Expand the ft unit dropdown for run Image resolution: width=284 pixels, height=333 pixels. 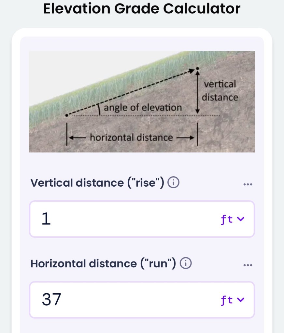[x=232, y=300]
